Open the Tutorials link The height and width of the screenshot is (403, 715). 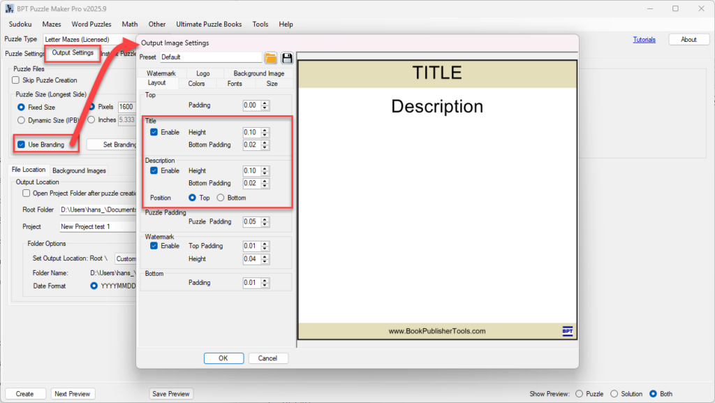pyautogui.click(x=644, y=40)
